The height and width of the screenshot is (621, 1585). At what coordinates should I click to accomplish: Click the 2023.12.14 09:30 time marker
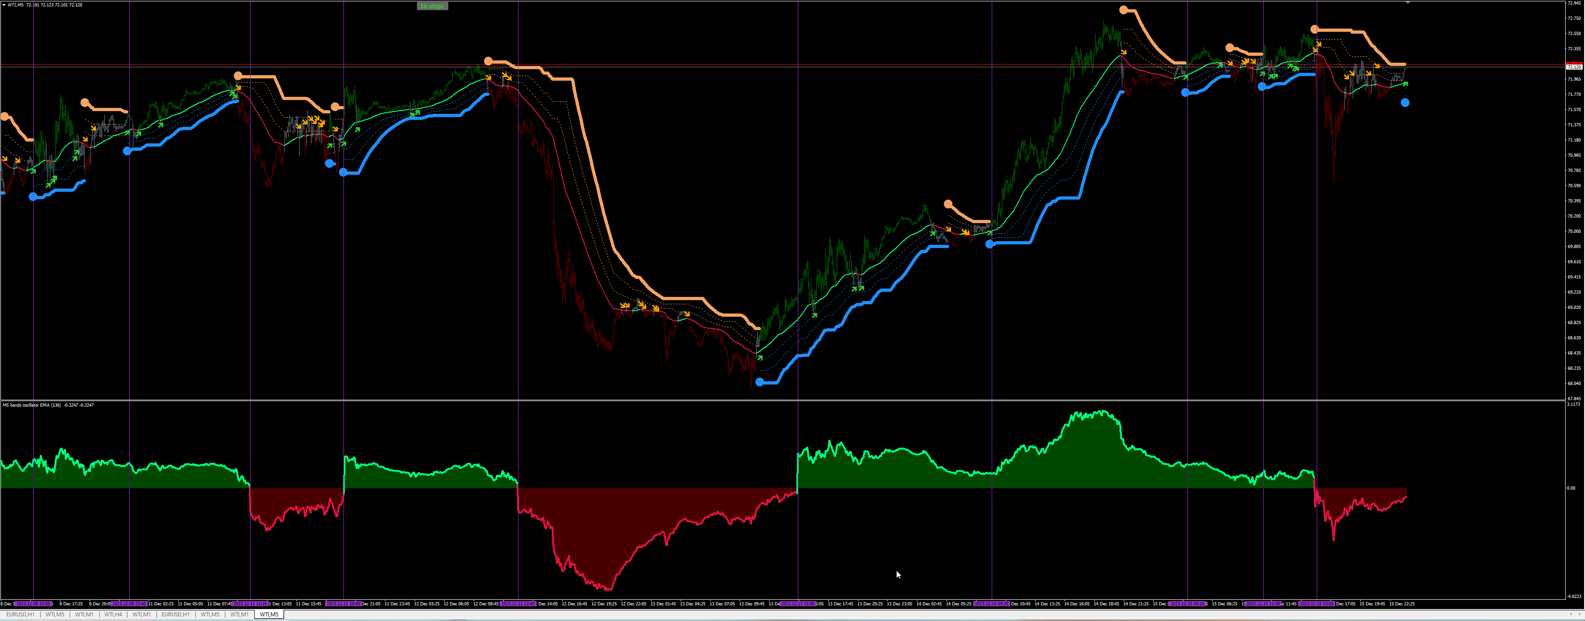[992, 604]
